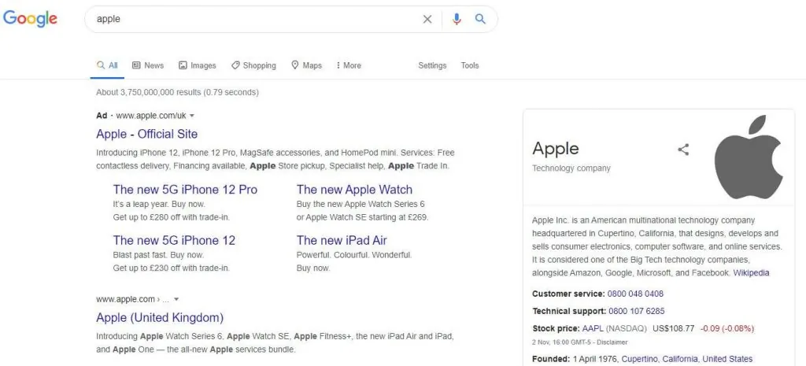This screenshot has width=806, height=366.
Task: Click the 'Ad' label above the official site
Action: (102, 116)
